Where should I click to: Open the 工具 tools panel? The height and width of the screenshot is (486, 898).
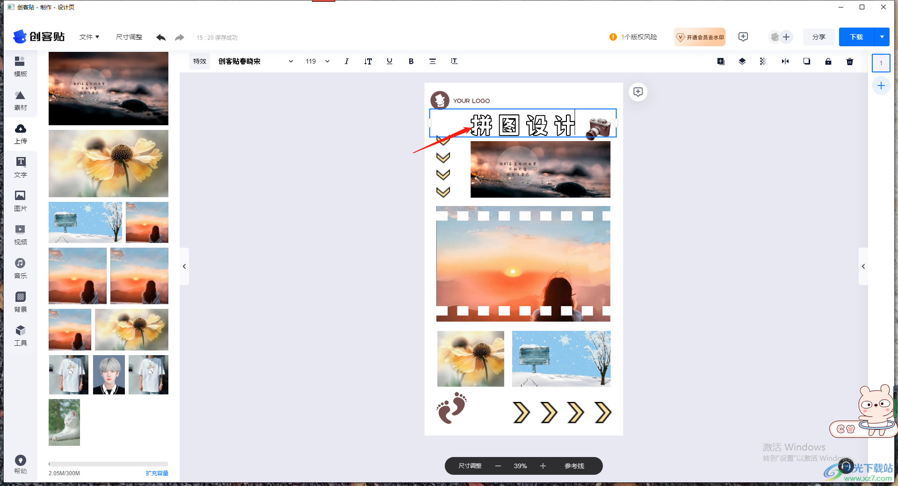pos(20,336)
